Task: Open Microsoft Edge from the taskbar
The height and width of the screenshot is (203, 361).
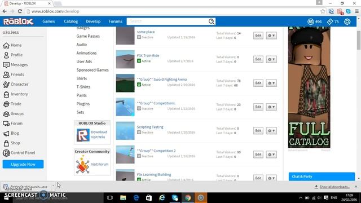Action: (136, 198)
